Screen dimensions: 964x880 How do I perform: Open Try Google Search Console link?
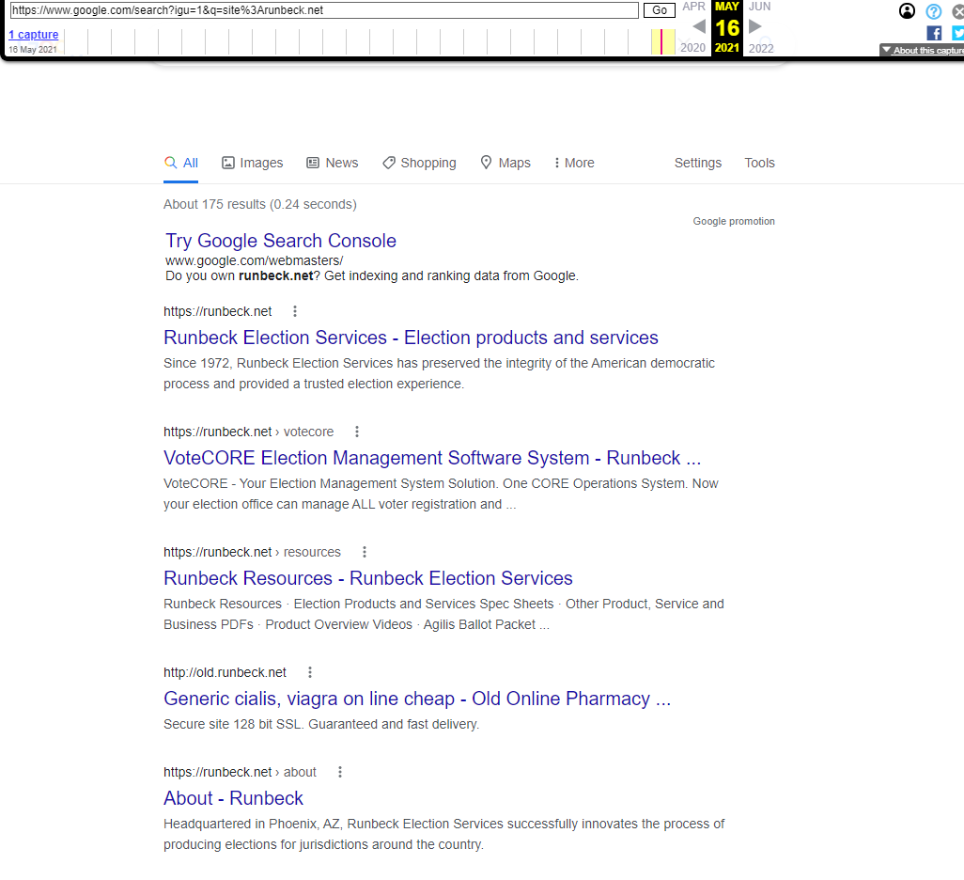(x=281, y=241)
